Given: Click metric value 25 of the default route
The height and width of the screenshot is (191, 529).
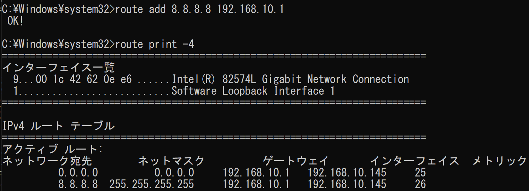Looking at the screenshot, I should [420, 173].
